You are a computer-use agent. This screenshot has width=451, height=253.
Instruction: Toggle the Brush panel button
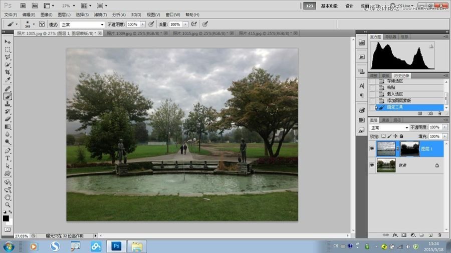42,24
